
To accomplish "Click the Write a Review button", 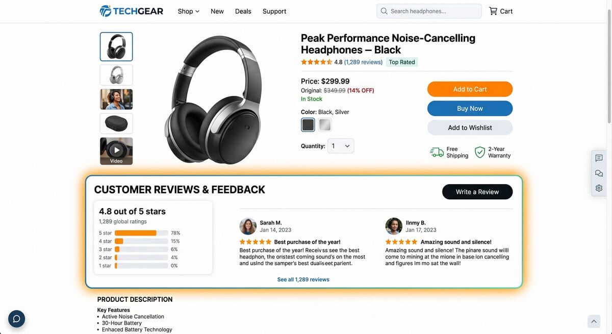I will pos(477,192).
